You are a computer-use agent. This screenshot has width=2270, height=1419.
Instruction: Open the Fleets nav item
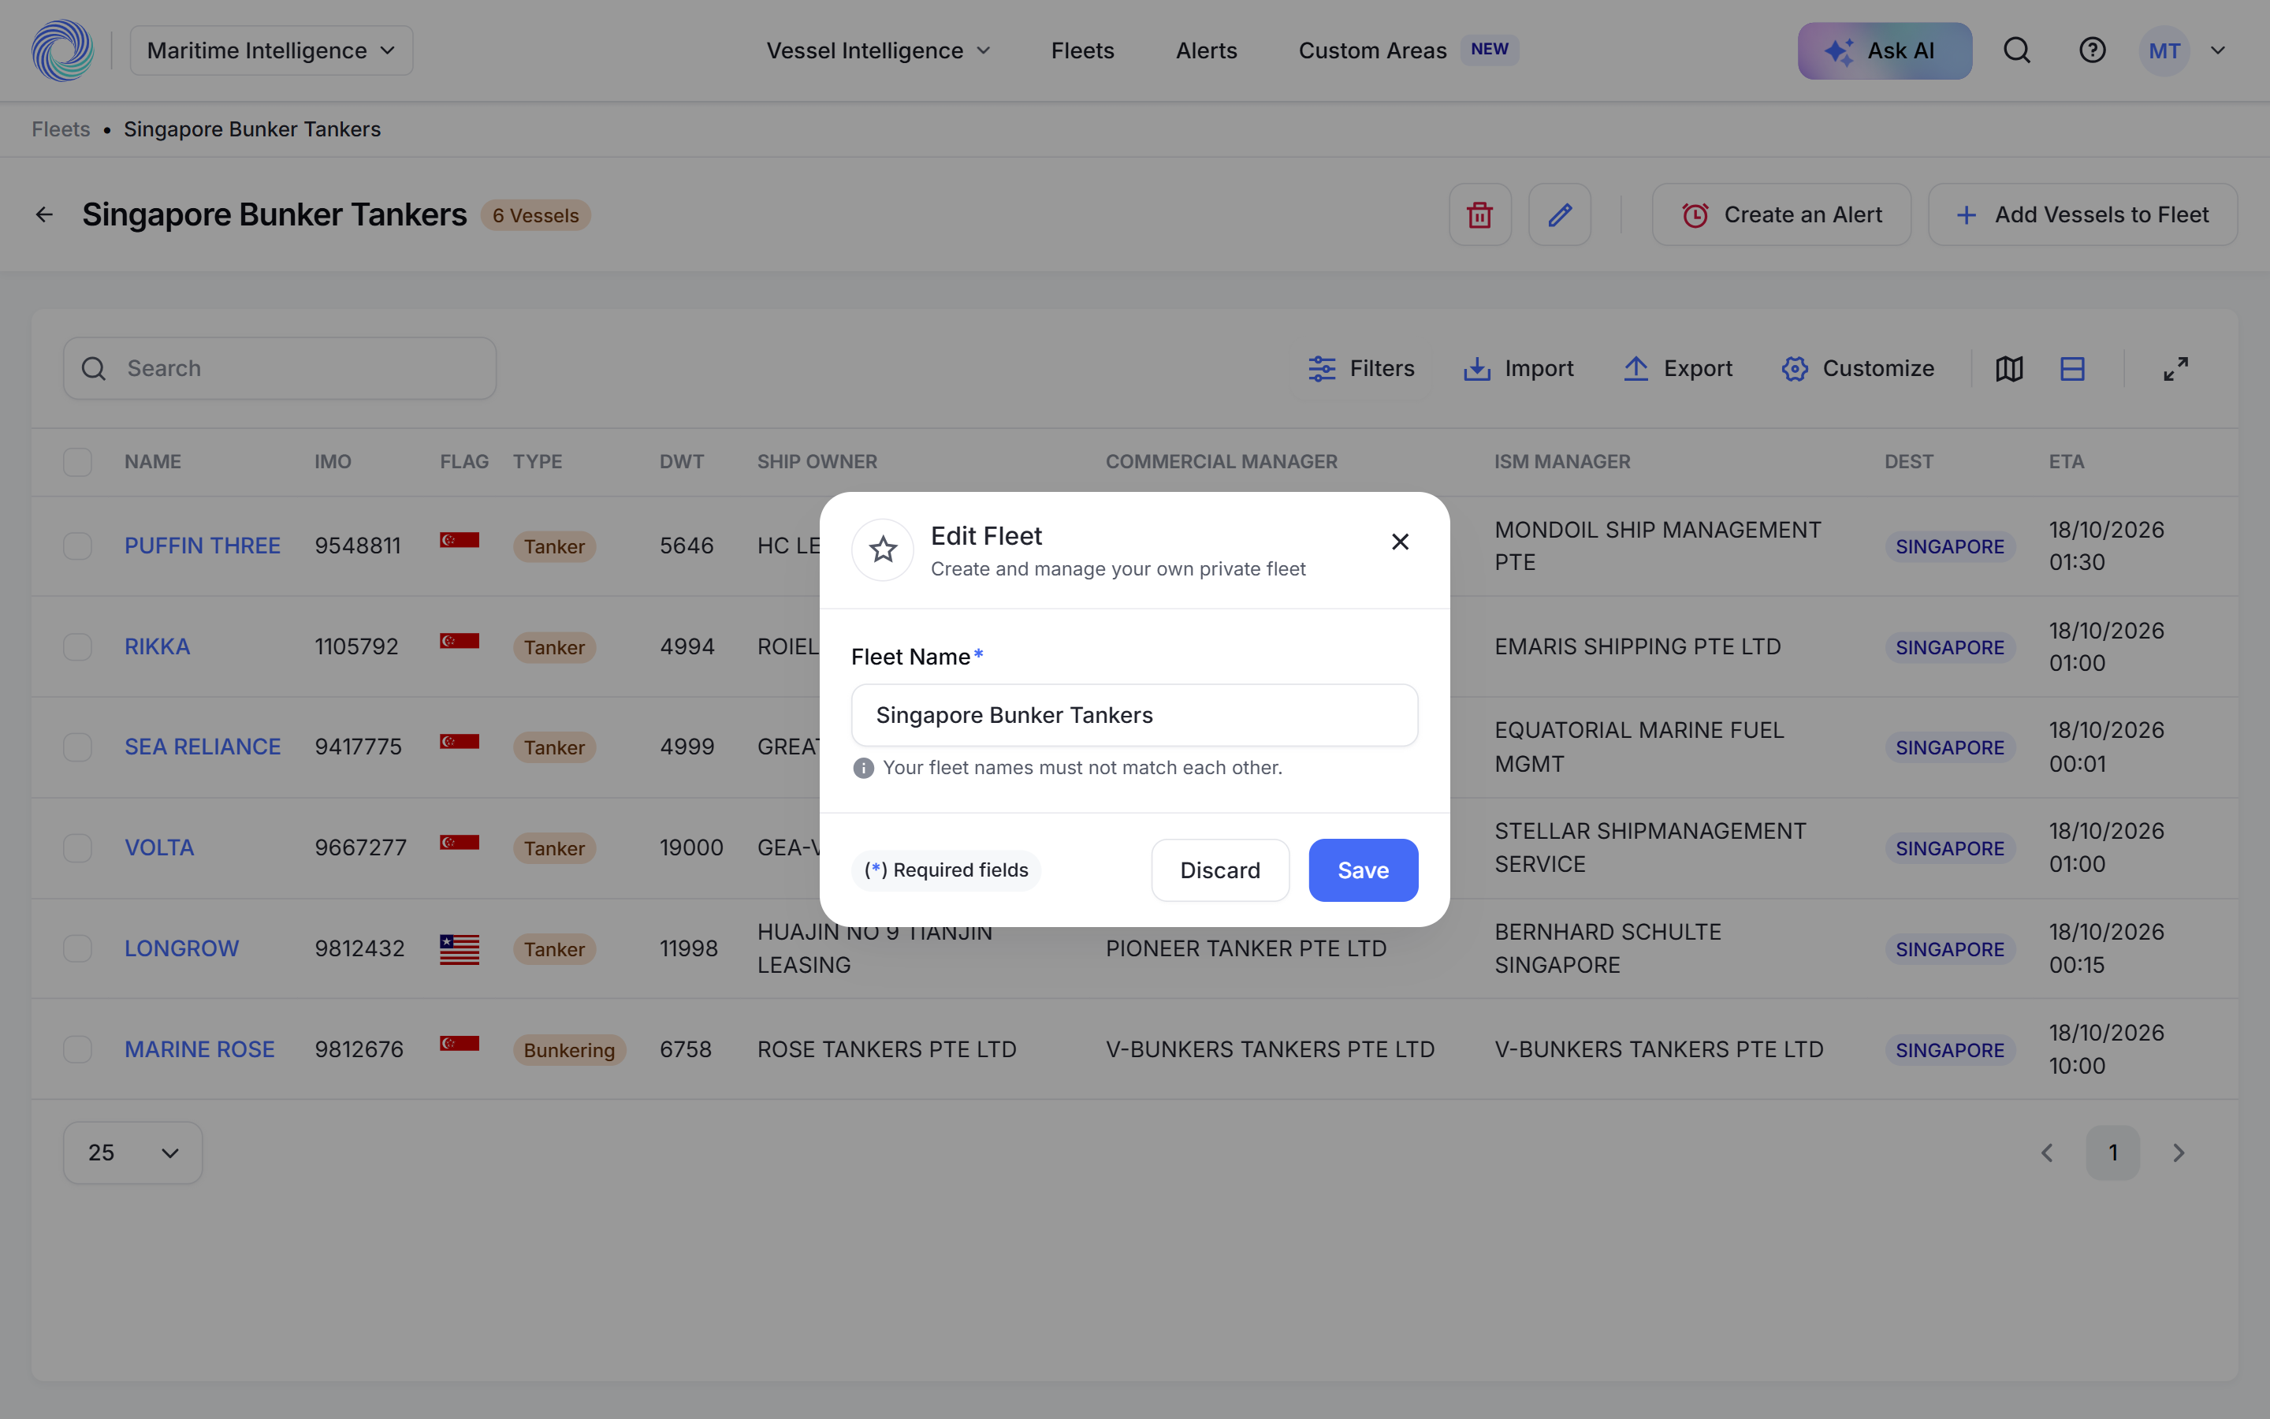pos(1082,50)
